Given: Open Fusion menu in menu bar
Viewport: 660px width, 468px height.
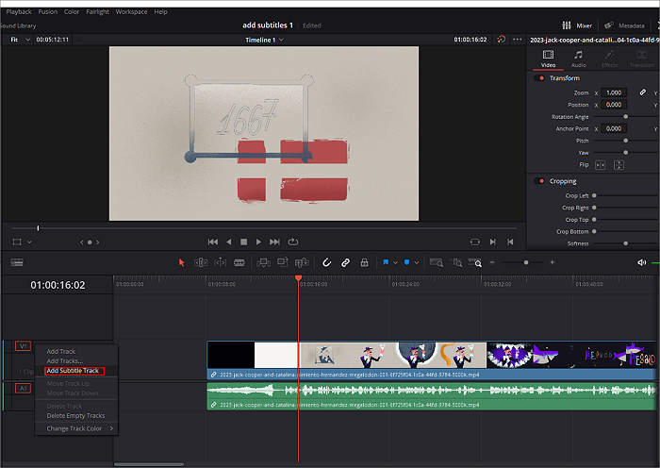Looking at the screenshot, I should (x=47, y=12).
